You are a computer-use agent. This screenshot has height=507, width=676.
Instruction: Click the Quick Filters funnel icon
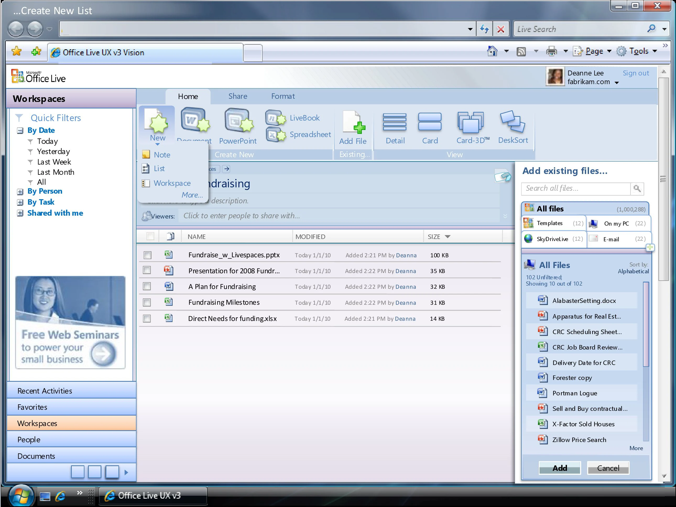[x=19, y=118]
